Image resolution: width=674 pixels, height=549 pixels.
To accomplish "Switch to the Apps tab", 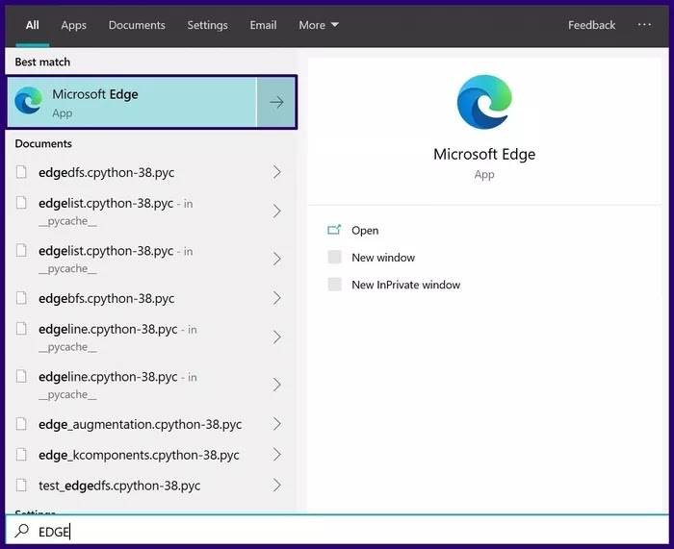I will tap(73, 25).
